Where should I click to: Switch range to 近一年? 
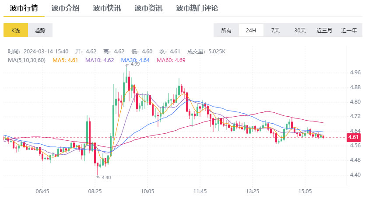[x=349, y=30]
